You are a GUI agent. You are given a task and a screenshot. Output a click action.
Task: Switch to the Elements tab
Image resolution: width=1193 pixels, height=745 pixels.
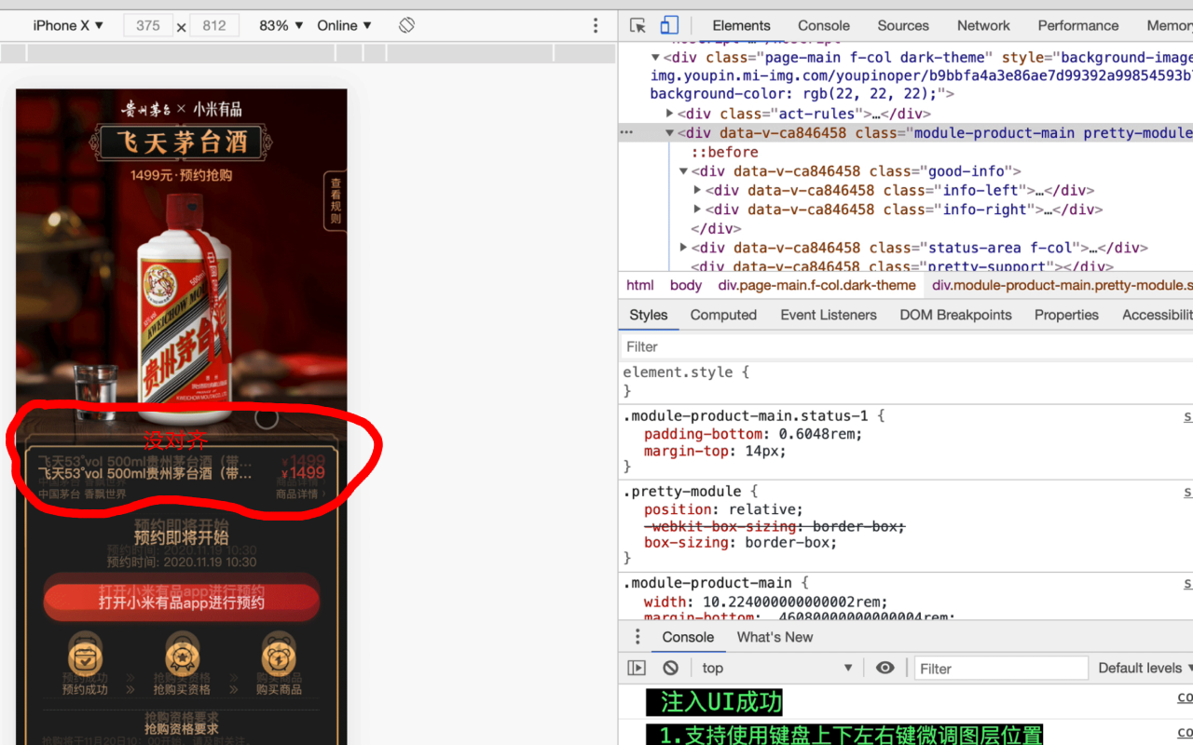click(x=741, y=25)
